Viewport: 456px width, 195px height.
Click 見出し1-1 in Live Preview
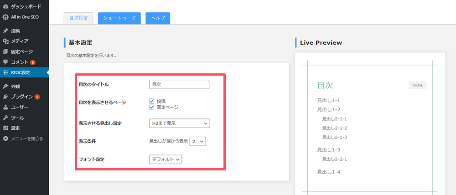328,101
